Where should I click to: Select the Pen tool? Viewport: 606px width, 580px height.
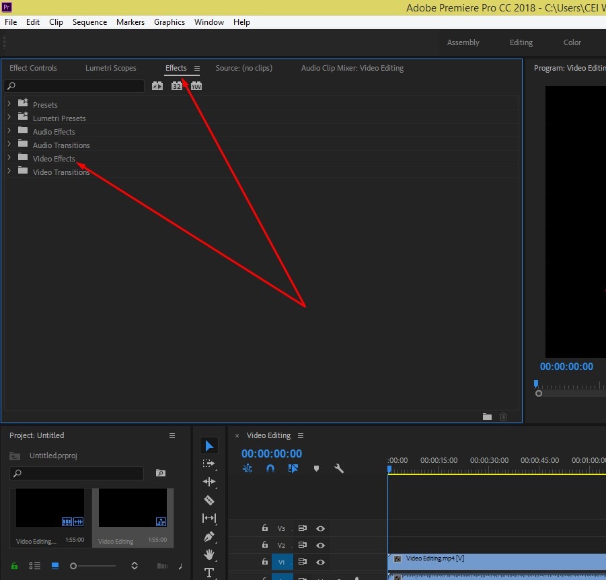(209, 537)
